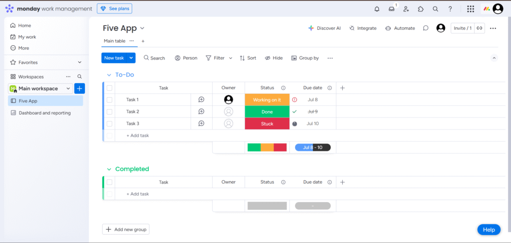Click the invite members person-plus icon

pos(406,9)
